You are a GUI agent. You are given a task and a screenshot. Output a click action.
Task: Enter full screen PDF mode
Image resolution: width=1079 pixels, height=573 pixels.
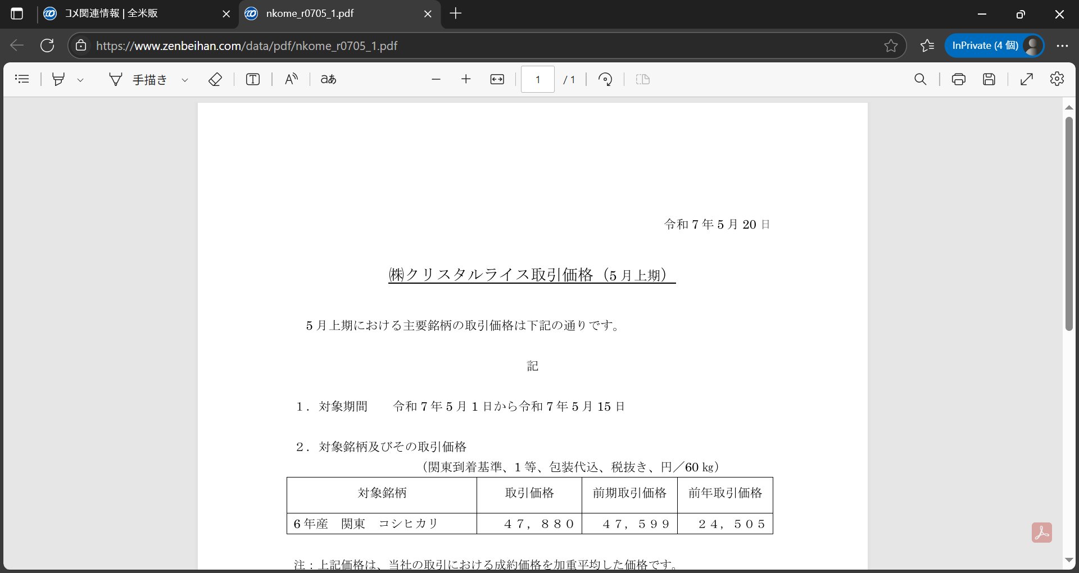pos(1027,79)
